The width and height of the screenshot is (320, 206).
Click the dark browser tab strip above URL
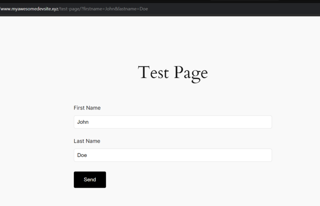167,1
